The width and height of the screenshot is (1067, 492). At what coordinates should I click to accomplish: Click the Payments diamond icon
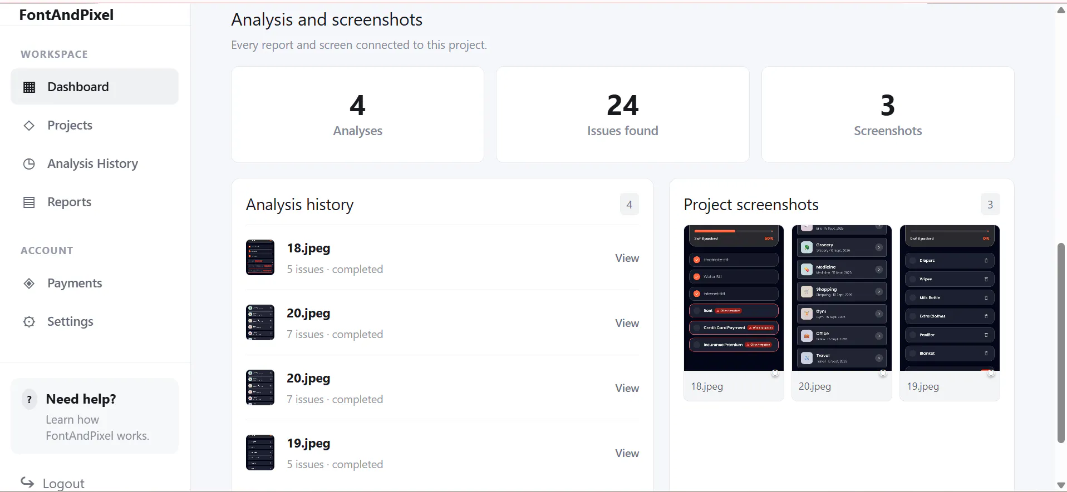click(x=29, y=283)
